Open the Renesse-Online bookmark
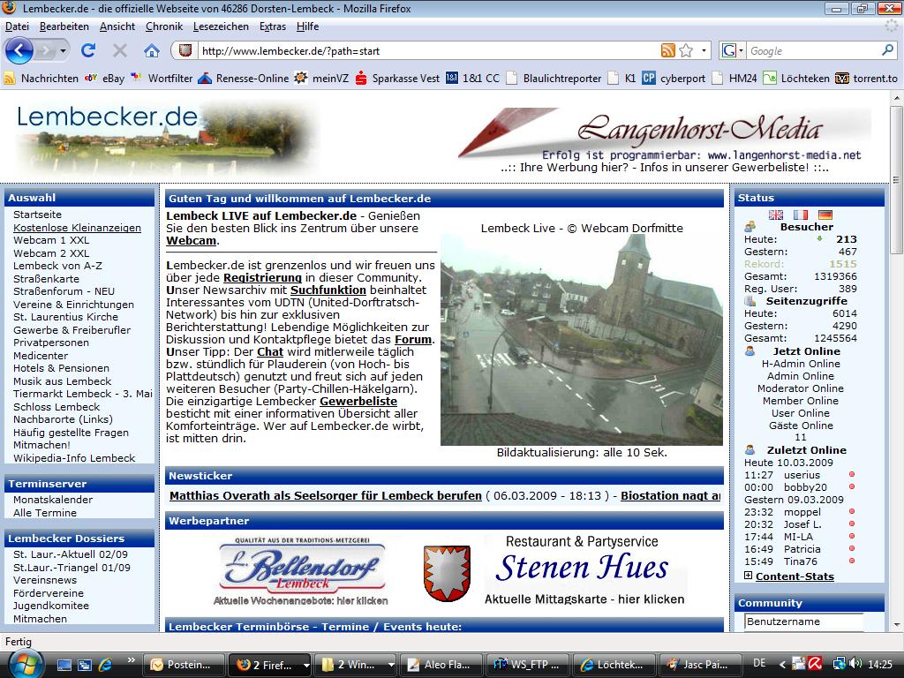Image resolution: width=904 pixels, height=678 pixels. 244,79
